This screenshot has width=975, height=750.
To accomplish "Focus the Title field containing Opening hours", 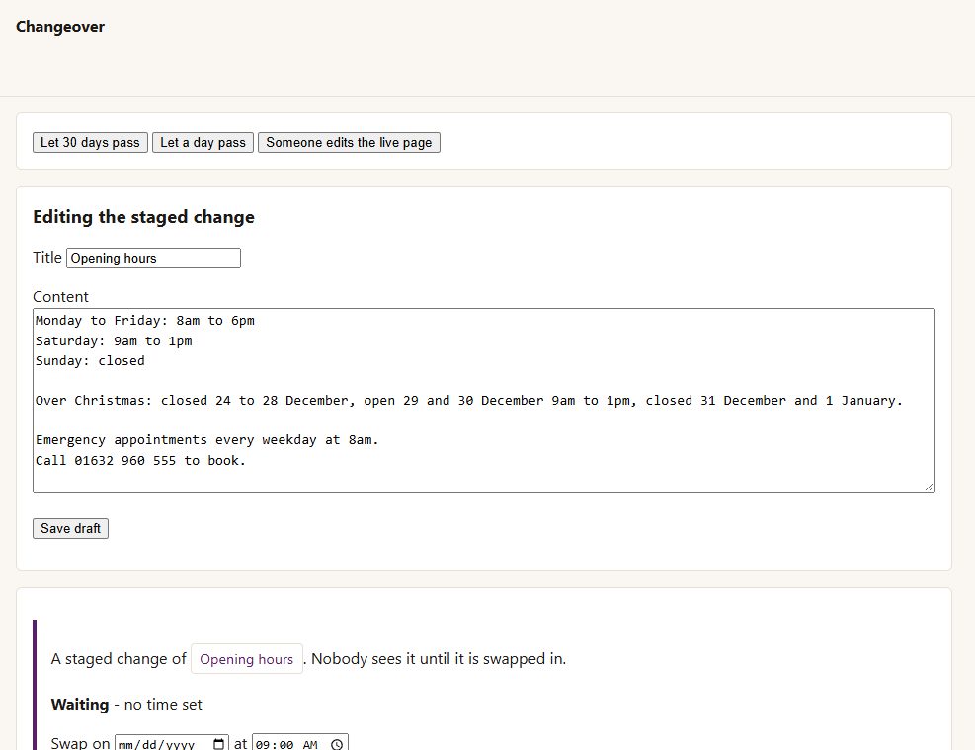I will tap(153, 258).
